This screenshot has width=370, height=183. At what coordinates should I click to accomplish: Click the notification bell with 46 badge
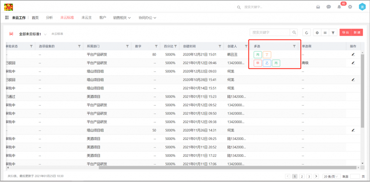click(x=339, y=7)
